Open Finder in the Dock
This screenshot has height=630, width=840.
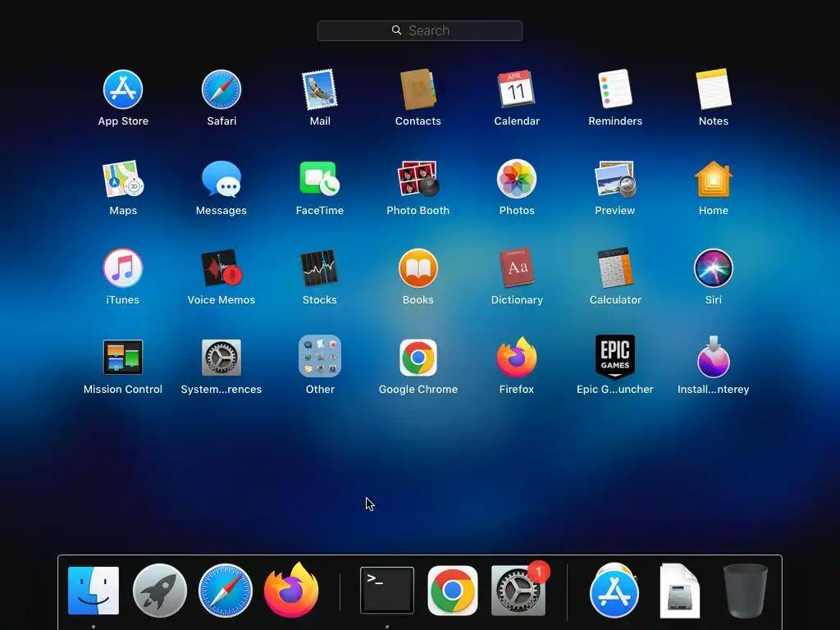pyautogui.click(x=94, y=591)
